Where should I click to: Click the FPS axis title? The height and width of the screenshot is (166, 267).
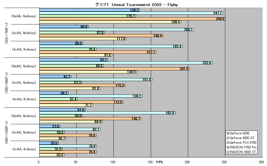[x=160, y=162]
